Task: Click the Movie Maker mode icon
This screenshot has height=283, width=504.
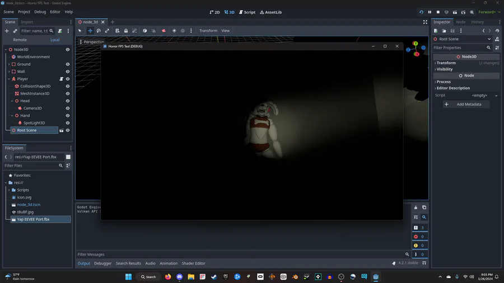Action: [x=472, y=12]
